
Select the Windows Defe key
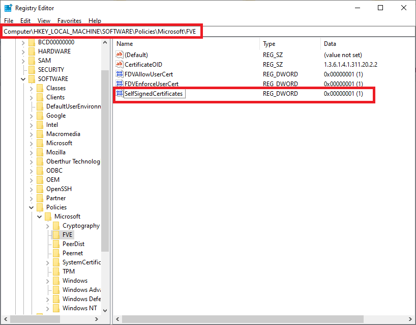[82, 299]
